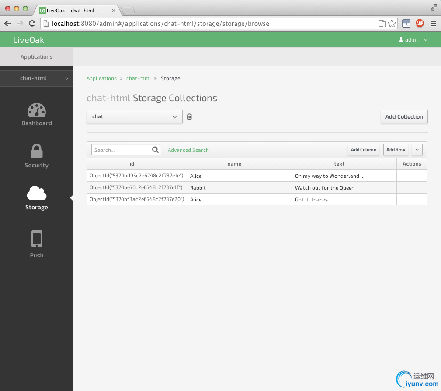Open the Adblock Plus extension
The image size is (441, 391).
point(420,23)
